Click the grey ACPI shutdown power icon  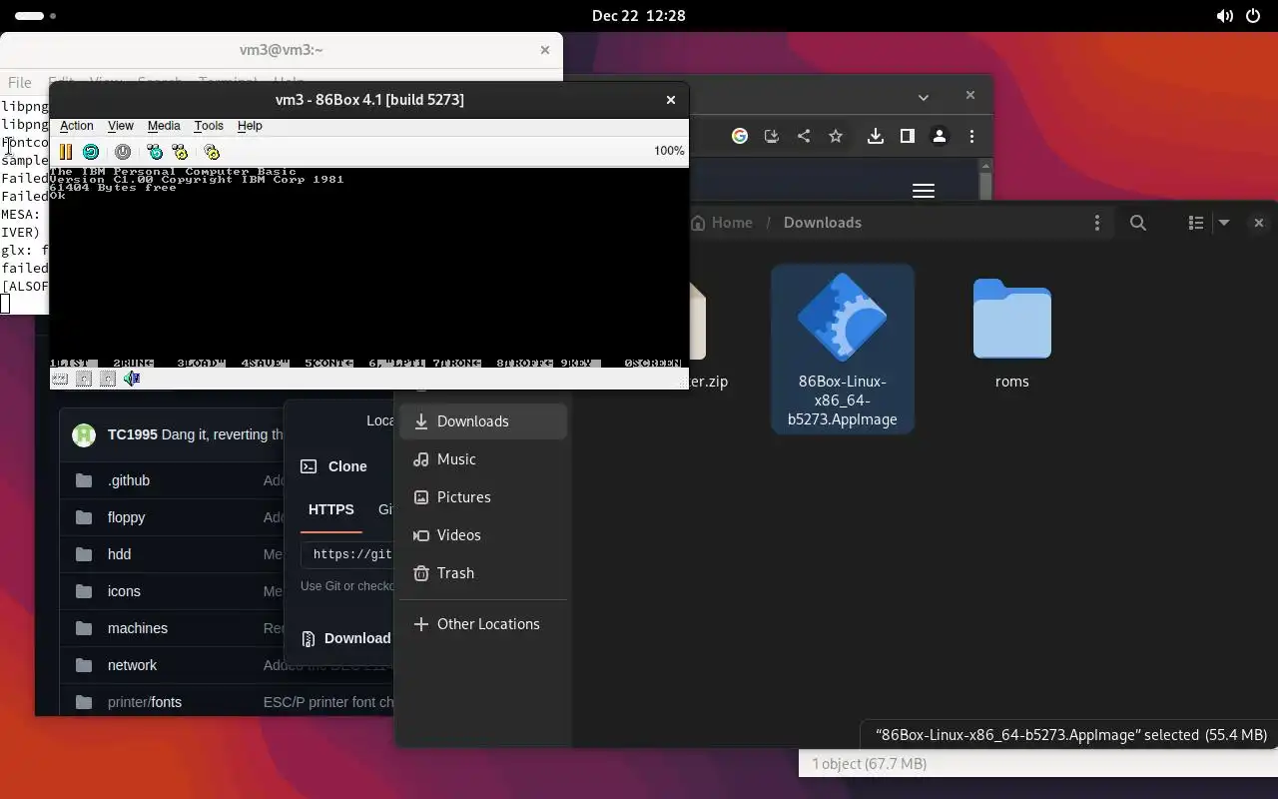[123, 152]
